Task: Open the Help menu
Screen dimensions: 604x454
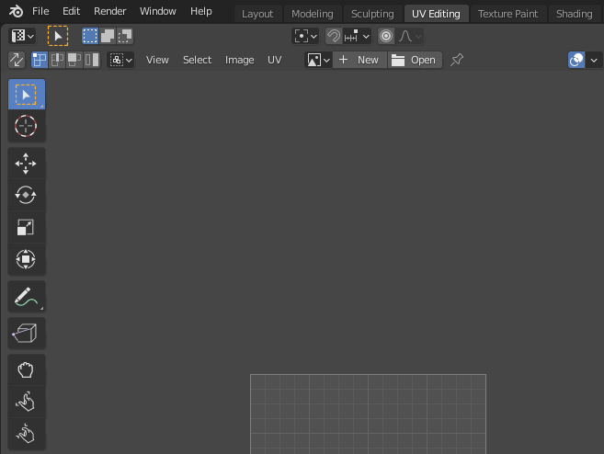Action: [200, 12]
